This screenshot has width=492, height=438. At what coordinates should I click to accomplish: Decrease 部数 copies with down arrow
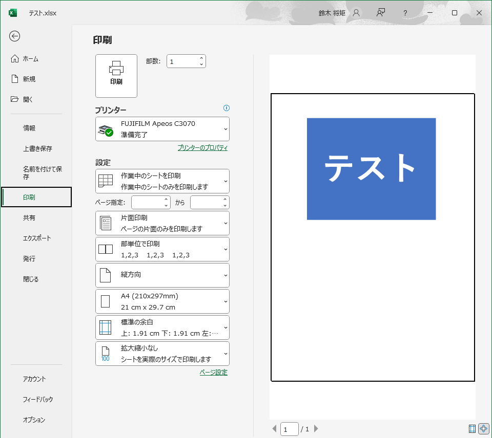(x=201, y=64)
